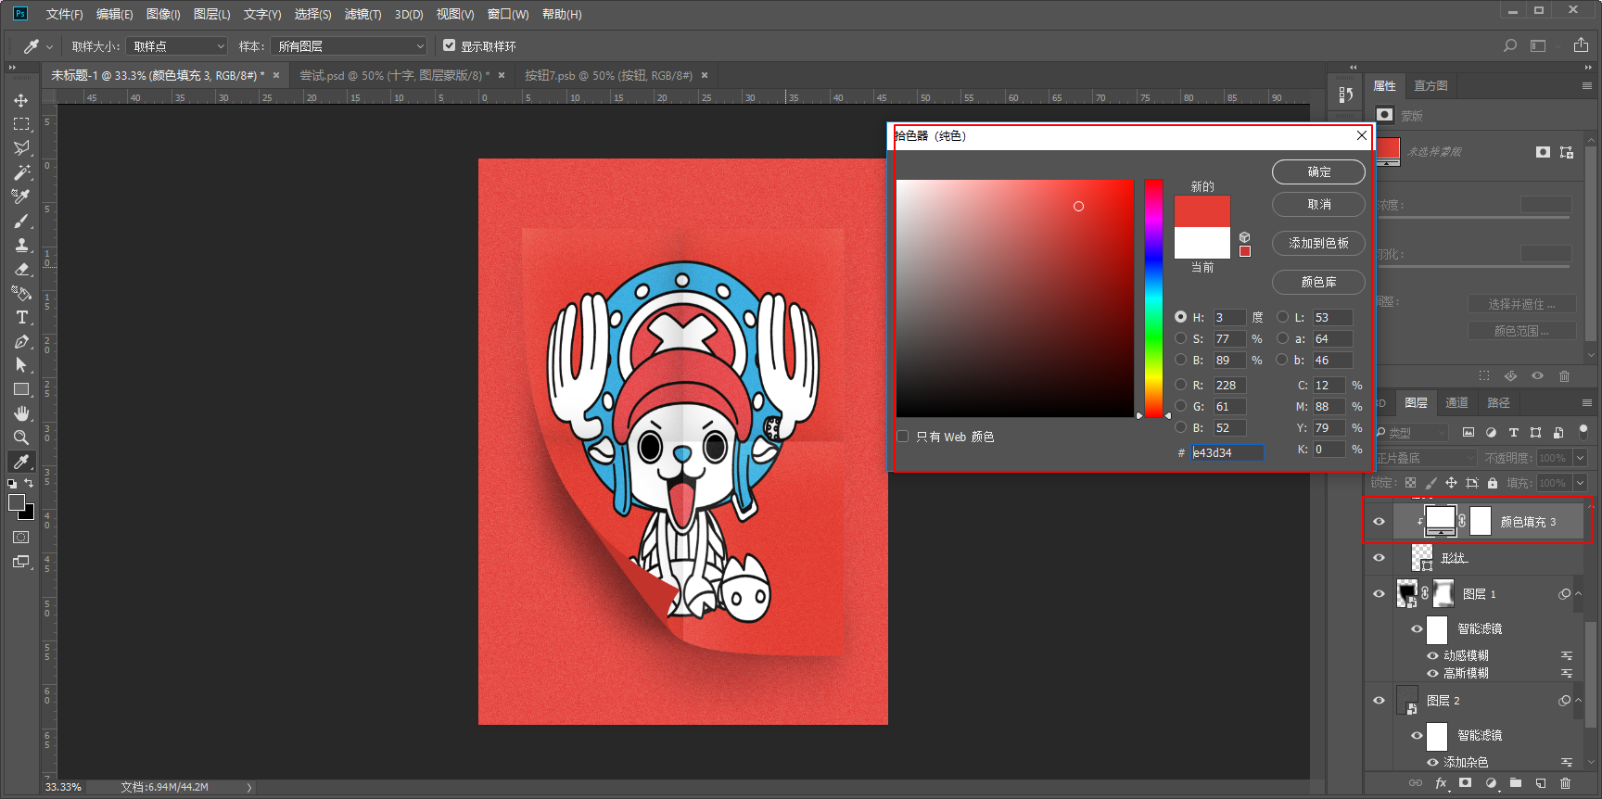Select the Brush tool
This screenshot has width=1602, height=799.
point(21,221)
